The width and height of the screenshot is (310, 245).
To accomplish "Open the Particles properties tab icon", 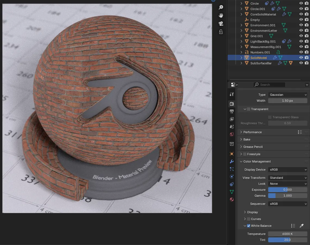I will pyautogui.click(x=232, y=169).
